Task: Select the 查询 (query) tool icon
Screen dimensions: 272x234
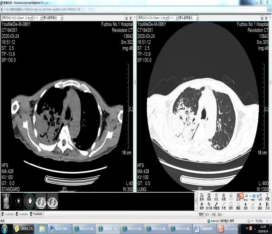Action: click(202, 197)
